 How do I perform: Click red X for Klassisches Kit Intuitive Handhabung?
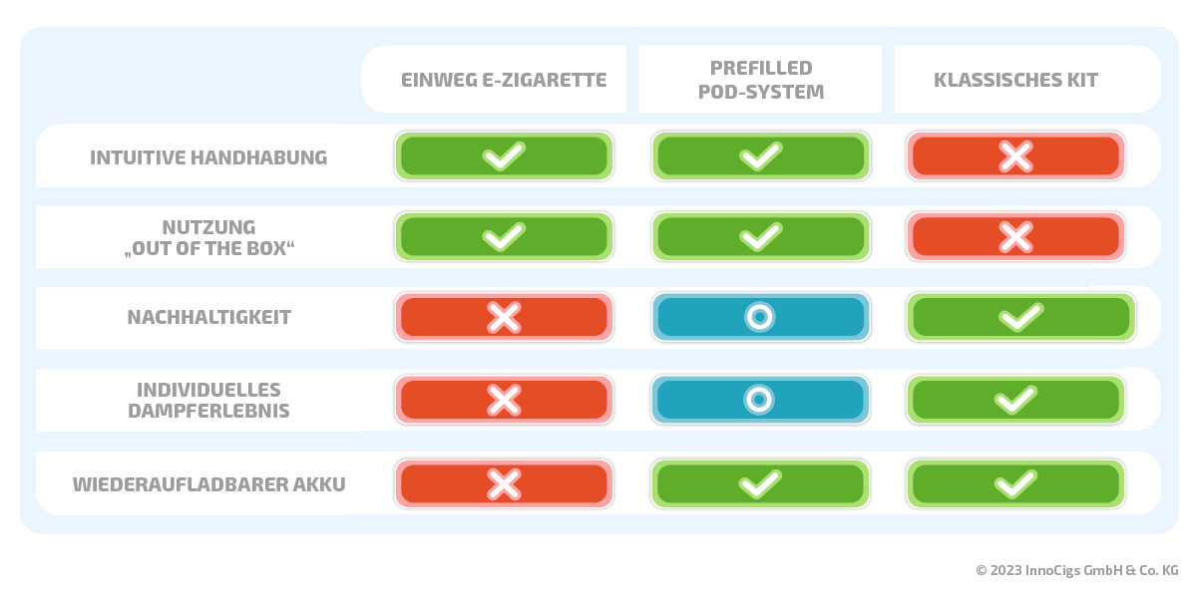tap(1015, 156)
